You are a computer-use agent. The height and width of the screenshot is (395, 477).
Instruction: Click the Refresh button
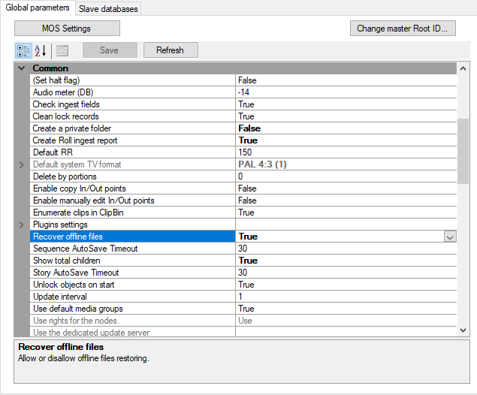(171, 50)
